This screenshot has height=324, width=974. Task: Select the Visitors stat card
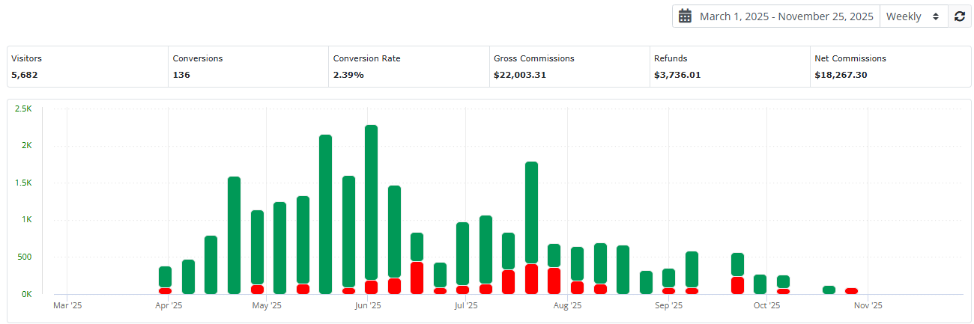click(88, 67)
